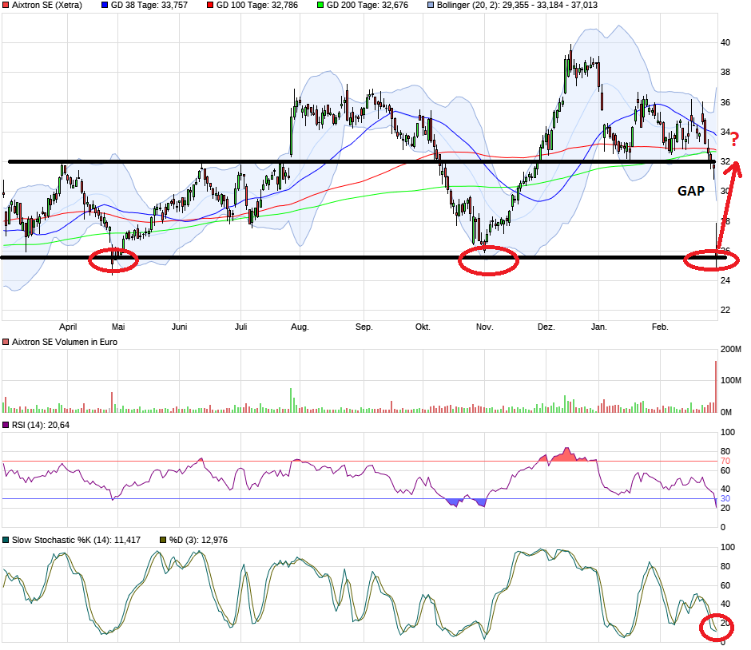This screenshot has height=650, width=751.
Task: Click the 'Mai' month axis label
Action: (118, 327)
